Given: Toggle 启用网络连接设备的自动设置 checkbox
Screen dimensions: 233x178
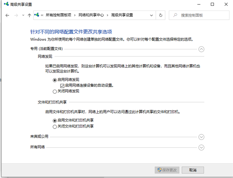Looking at the screenshot, I should click(62, 85).
